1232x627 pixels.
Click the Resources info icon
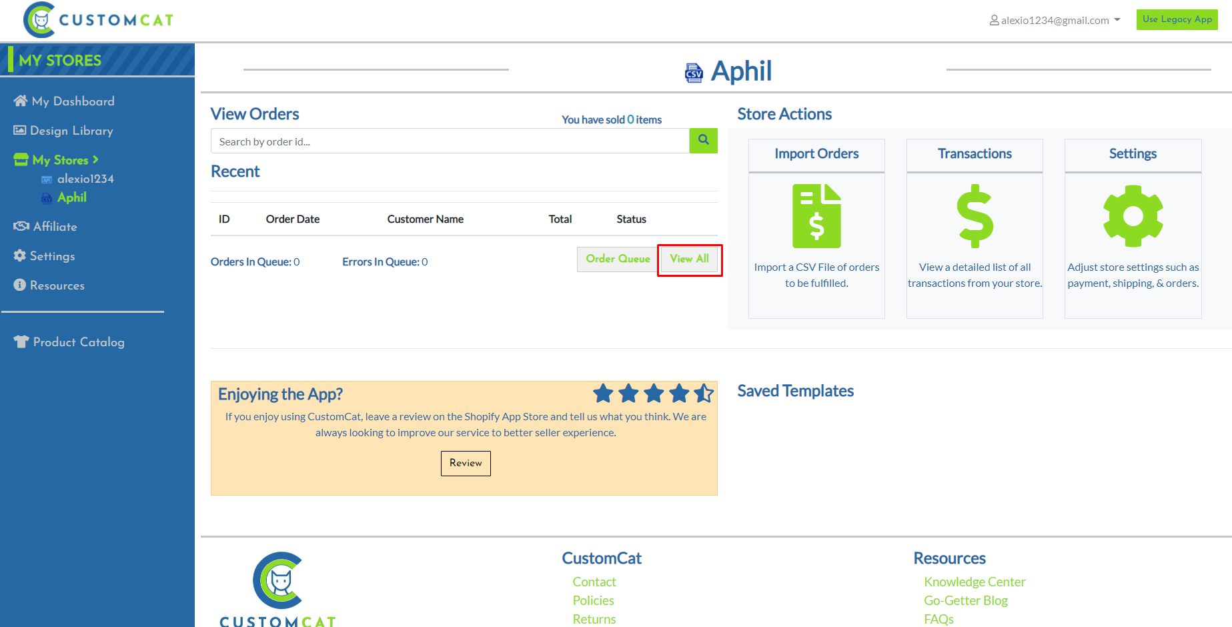[20, 285]
